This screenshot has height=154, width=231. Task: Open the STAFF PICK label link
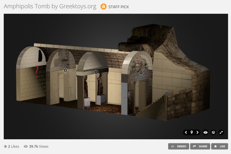119,7
